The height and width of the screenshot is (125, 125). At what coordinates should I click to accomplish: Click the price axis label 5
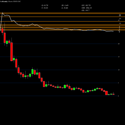click(x=118, y=83)
